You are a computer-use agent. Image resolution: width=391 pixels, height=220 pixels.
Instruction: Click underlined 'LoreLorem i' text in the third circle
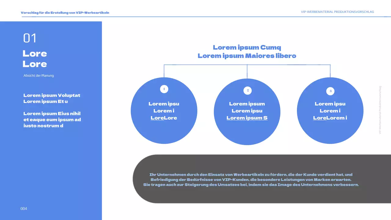click(x=330, y=118)
